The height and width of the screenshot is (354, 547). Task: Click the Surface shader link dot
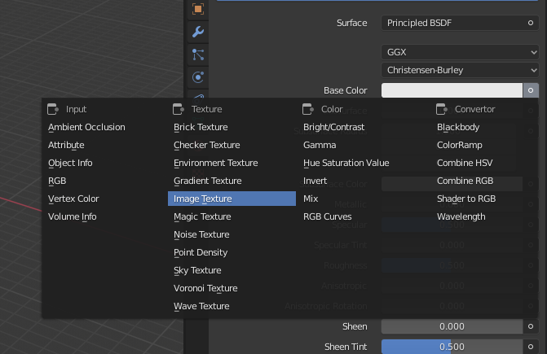[x=531, y=23]
